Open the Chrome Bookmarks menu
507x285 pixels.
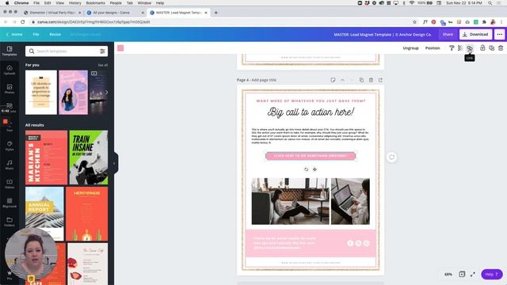(95, 3)
